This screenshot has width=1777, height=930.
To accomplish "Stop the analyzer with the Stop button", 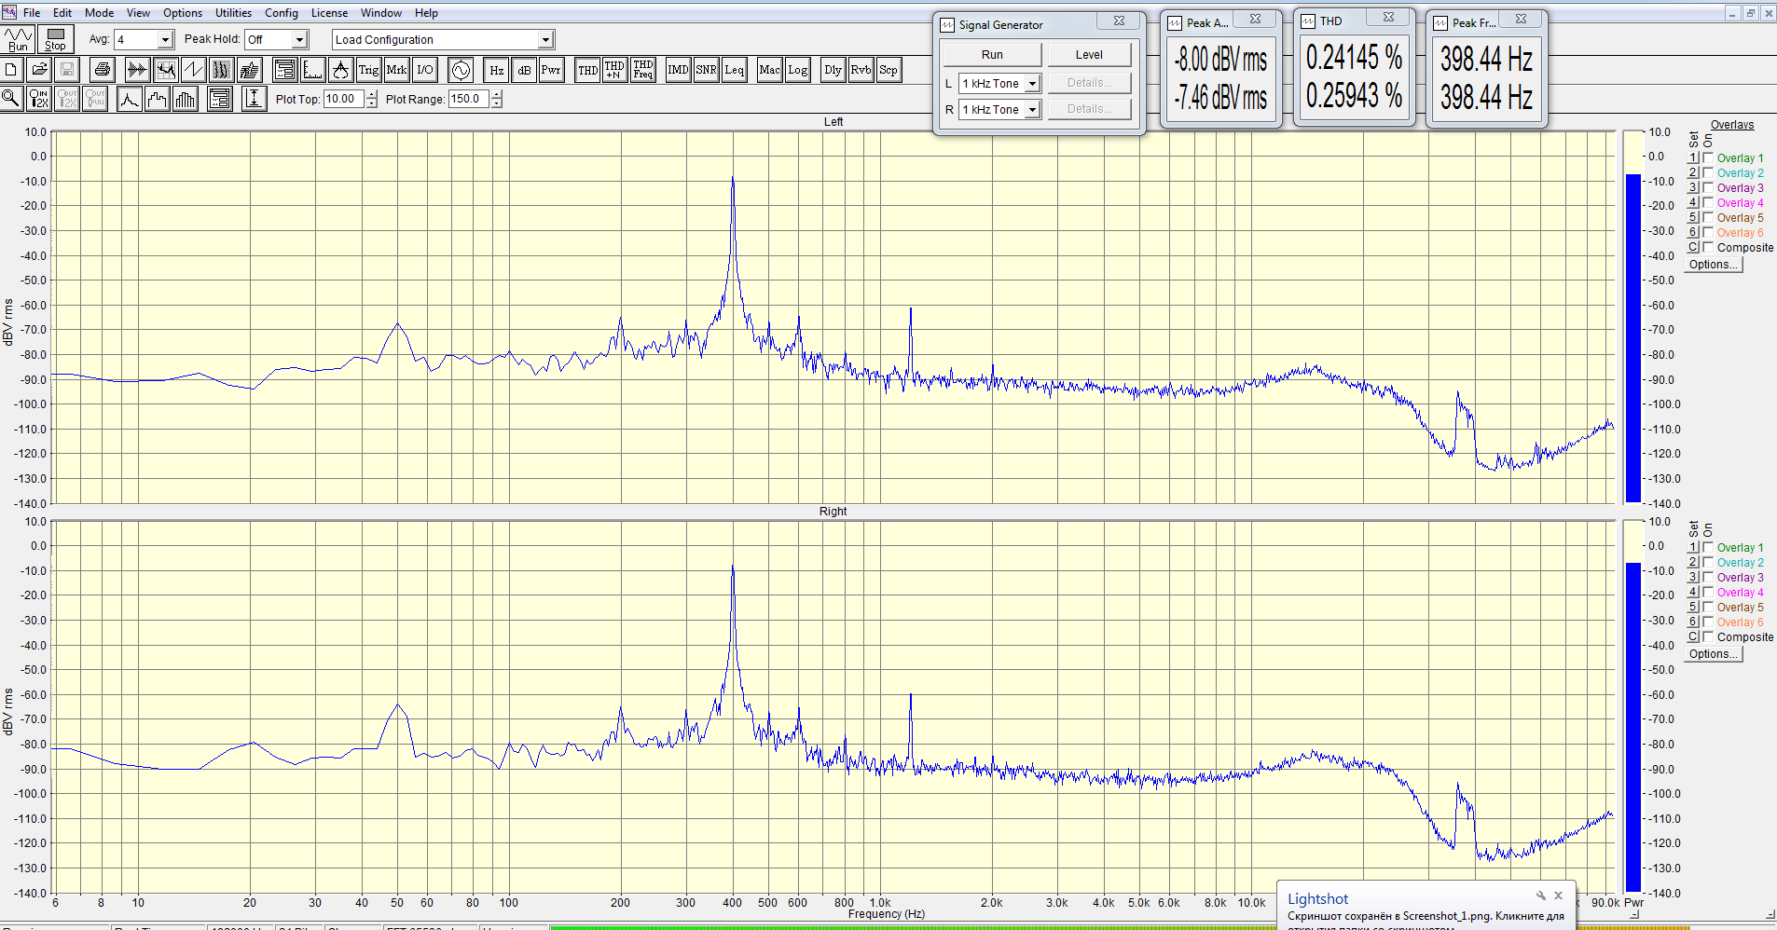I will (x=55, y=39).
